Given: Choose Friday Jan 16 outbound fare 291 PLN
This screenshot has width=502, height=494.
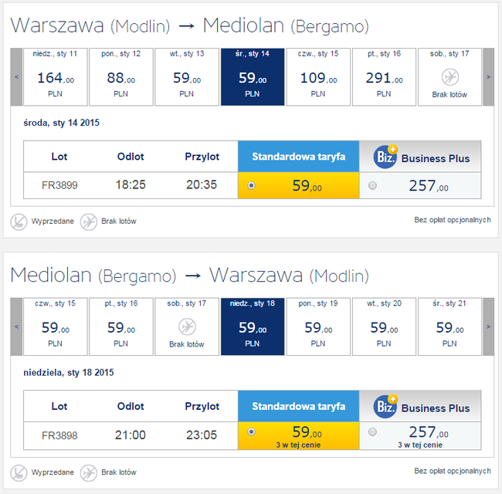Looking at the screenshot, I should [x=384, y=76].
